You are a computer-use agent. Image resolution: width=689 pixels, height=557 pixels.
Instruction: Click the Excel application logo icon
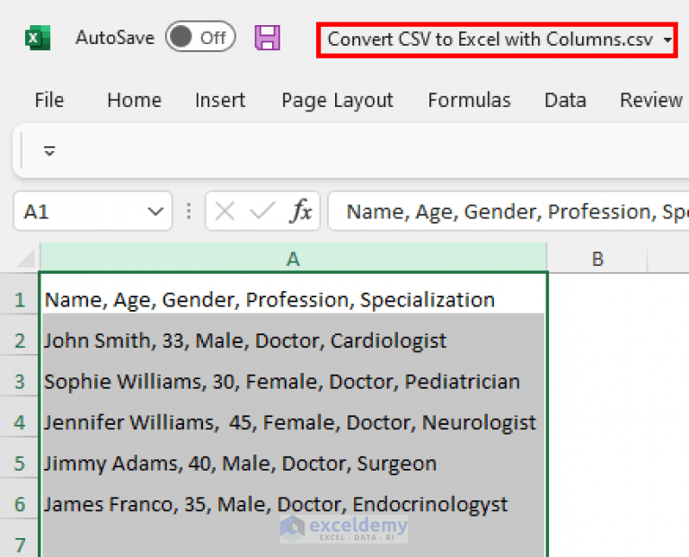38,38
